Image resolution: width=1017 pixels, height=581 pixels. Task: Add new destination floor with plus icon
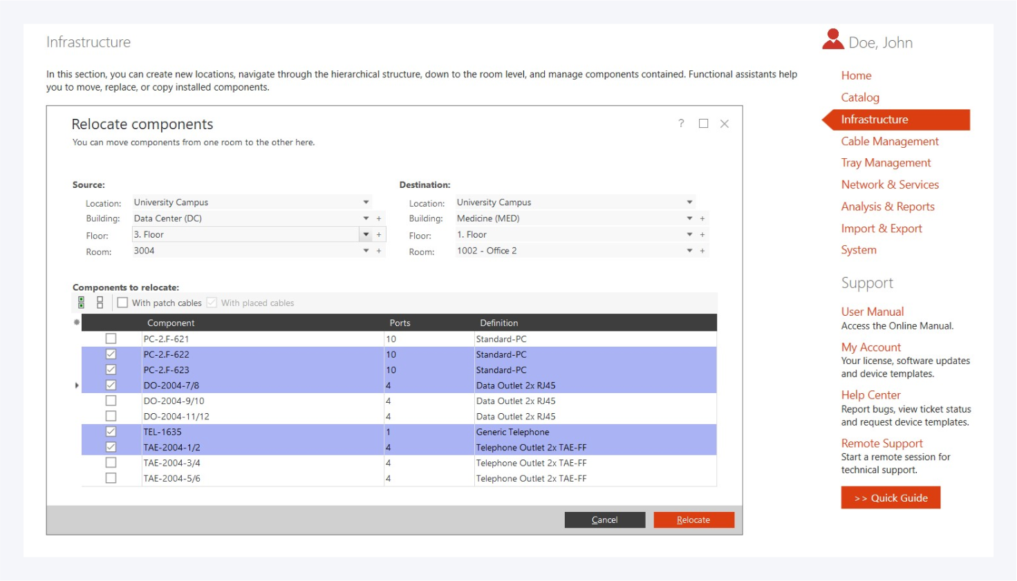(x=702, y=235)
